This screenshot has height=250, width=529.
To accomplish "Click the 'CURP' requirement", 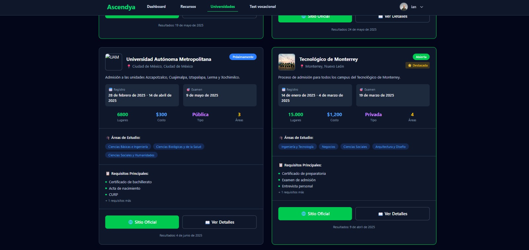I will click(113, 195).
